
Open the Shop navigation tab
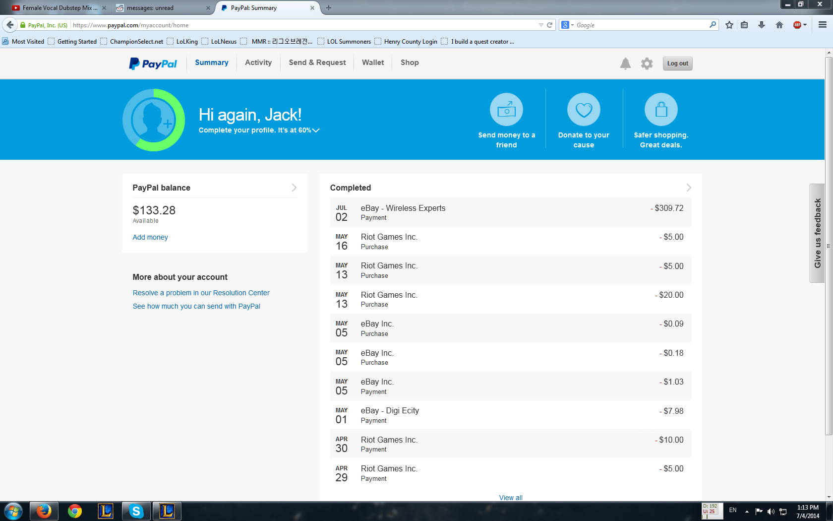[410, 63]
